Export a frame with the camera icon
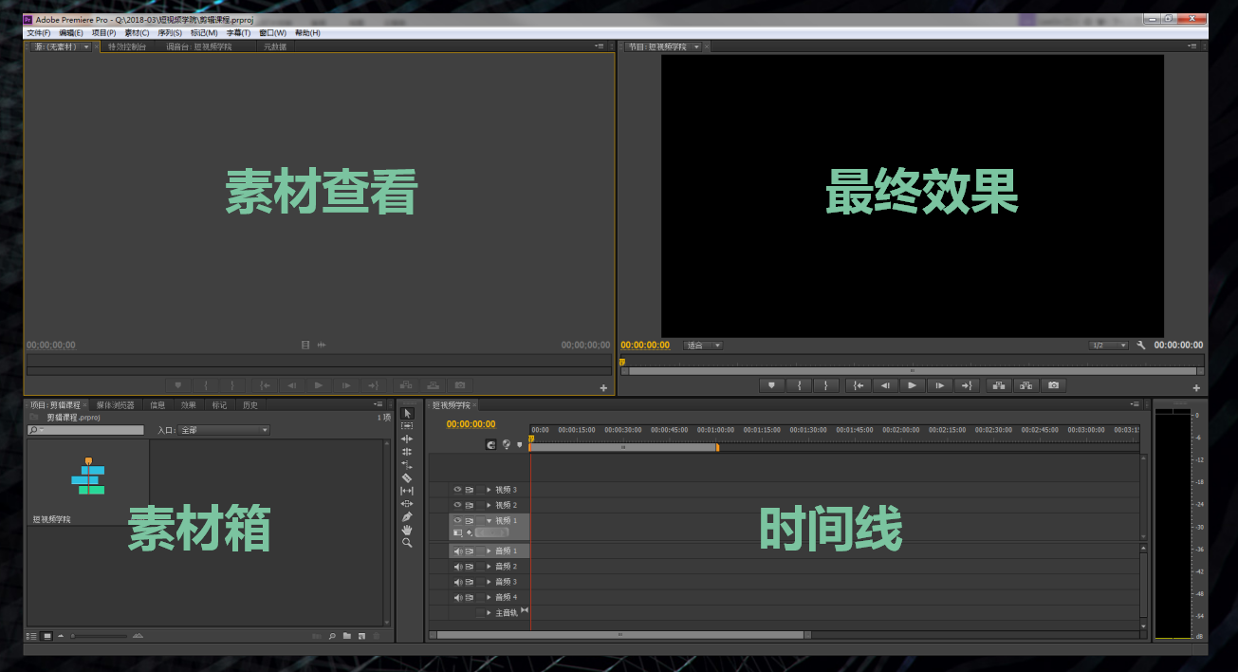Screen dimensions: 1238x672 pyautogui.click(x=1053, y=385)
